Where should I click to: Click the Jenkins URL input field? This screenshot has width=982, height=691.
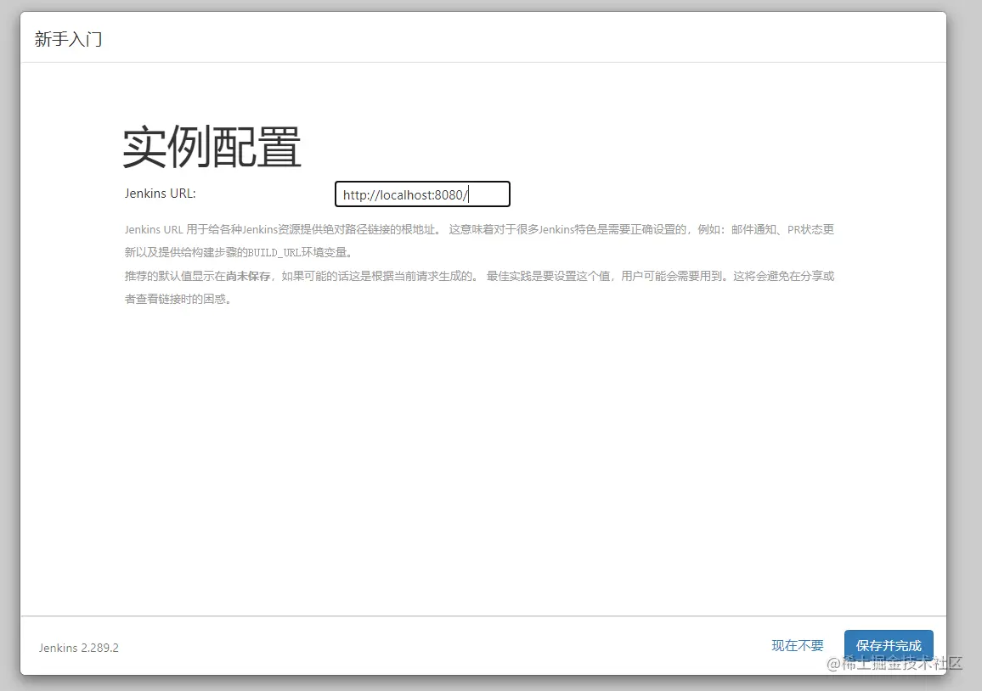pyautogui.click(x=422, y=194)
